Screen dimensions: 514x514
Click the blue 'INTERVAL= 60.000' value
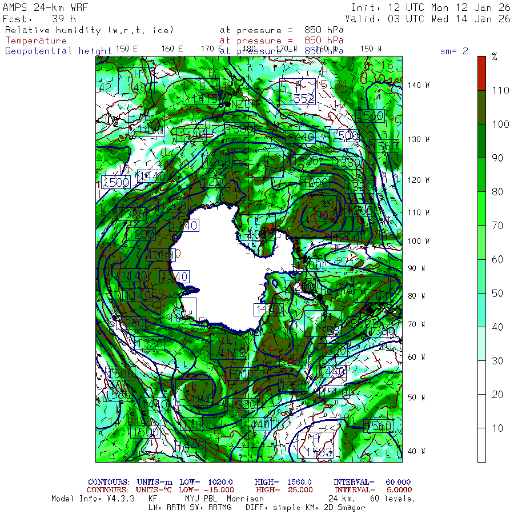tap(372, 482)
